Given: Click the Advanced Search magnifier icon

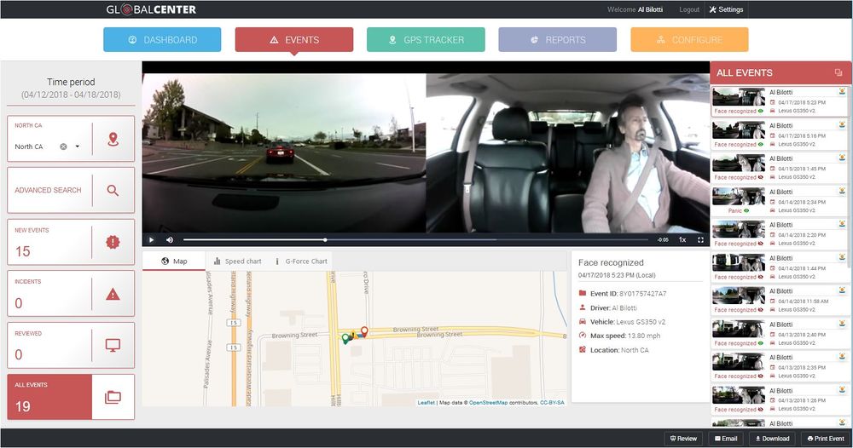Looking at the screenshot, I should pos(113,191).
